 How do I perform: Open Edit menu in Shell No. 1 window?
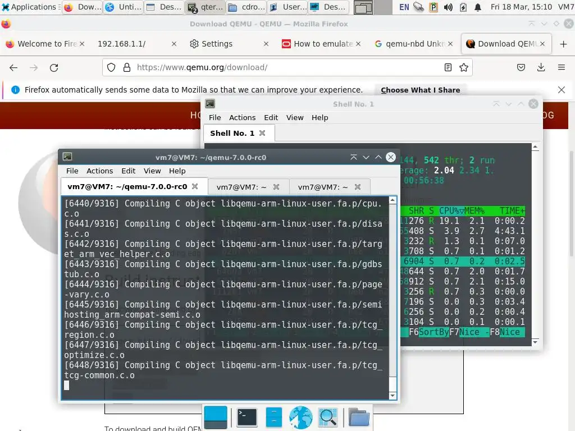pos(271,118)
